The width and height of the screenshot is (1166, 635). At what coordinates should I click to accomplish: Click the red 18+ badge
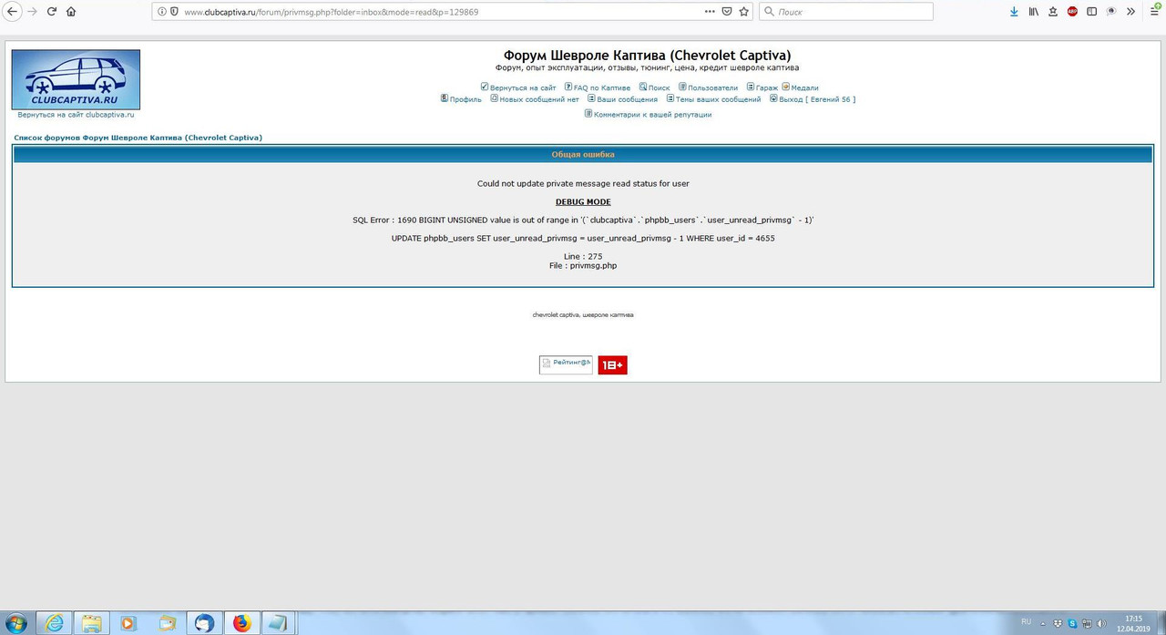[x=613, y=364]
